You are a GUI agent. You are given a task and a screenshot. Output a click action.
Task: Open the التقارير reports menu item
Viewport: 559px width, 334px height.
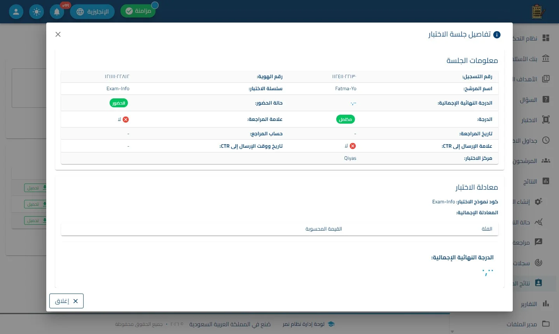[535, 304]
